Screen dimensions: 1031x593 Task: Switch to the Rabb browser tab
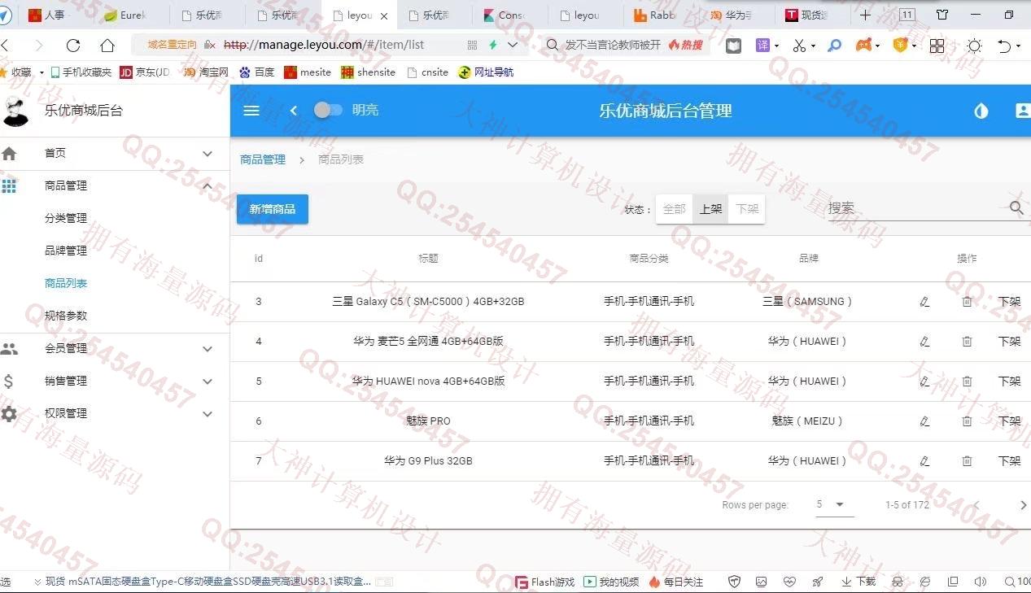656,15
